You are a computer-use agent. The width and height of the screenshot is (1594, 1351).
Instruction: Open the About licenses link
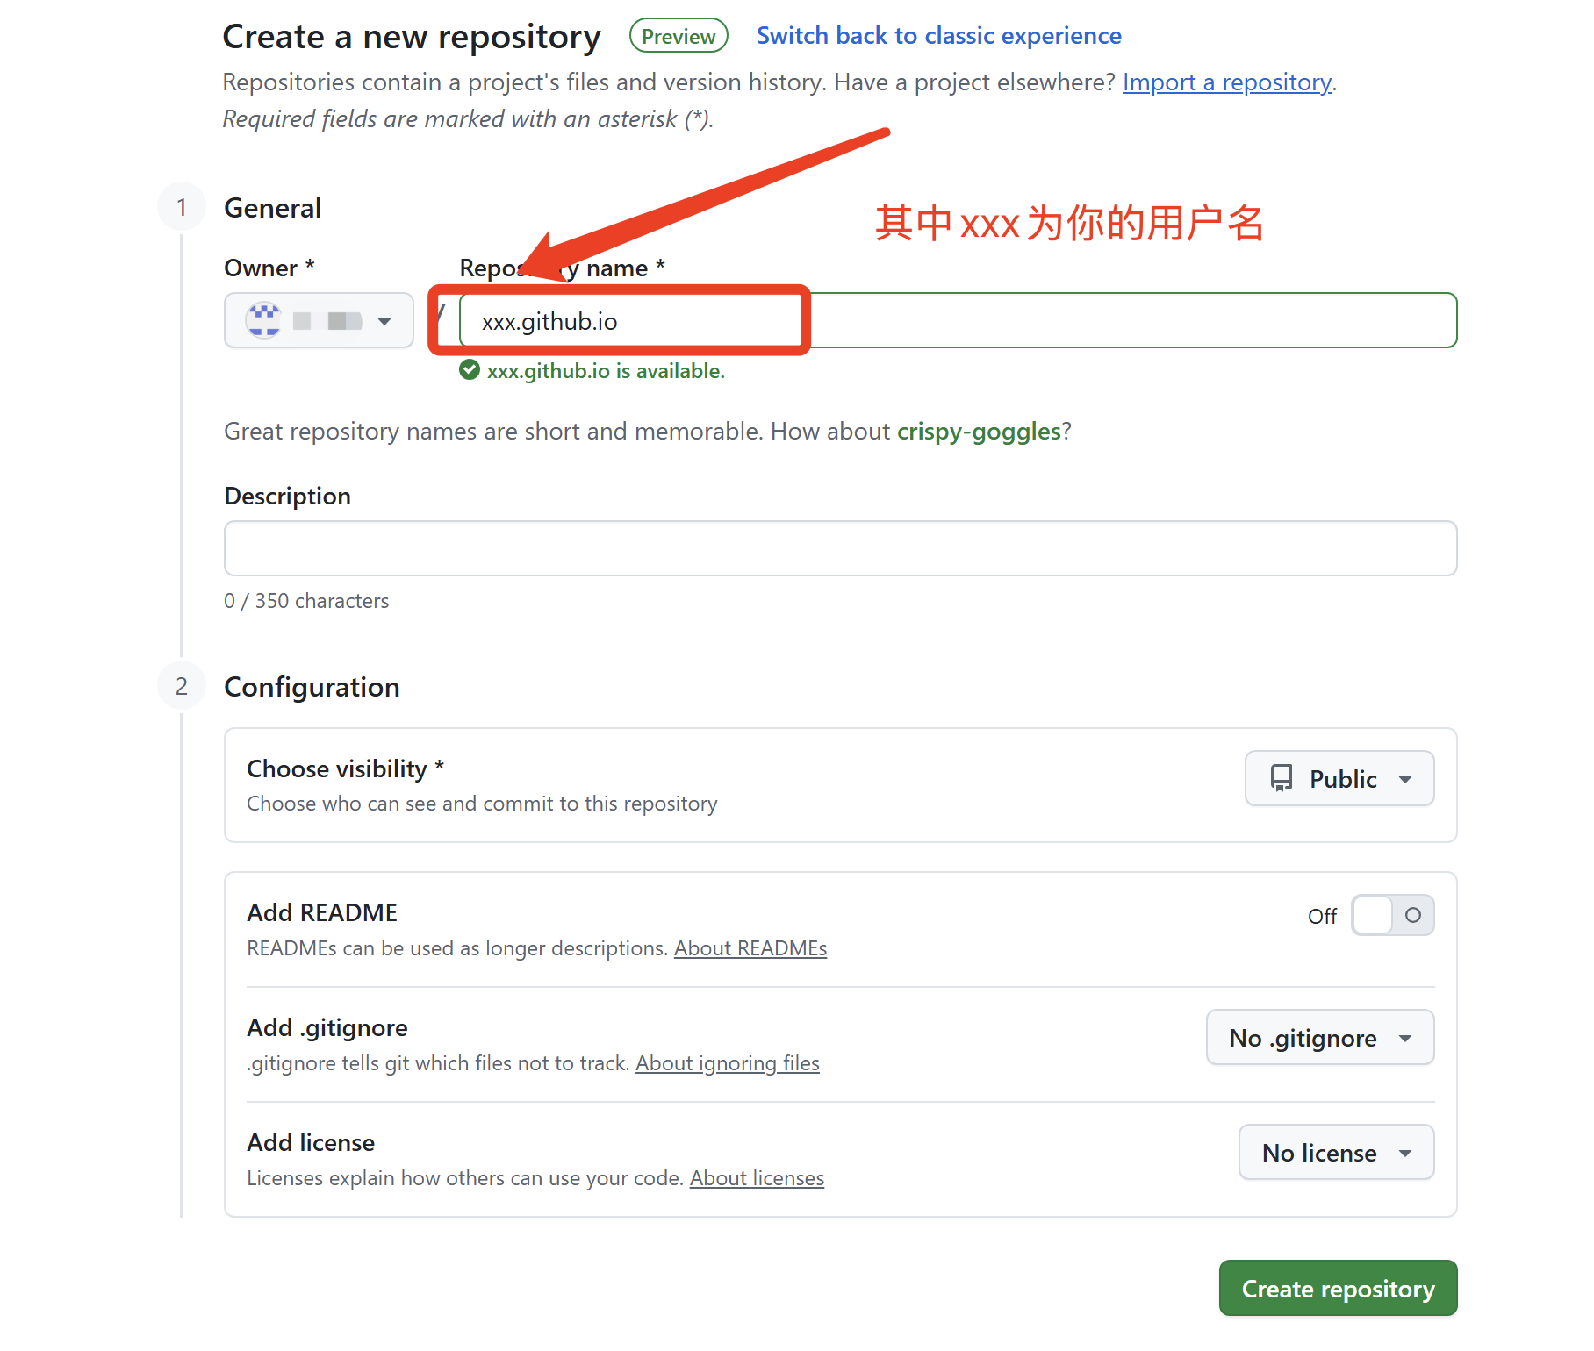coord(757,1178)
